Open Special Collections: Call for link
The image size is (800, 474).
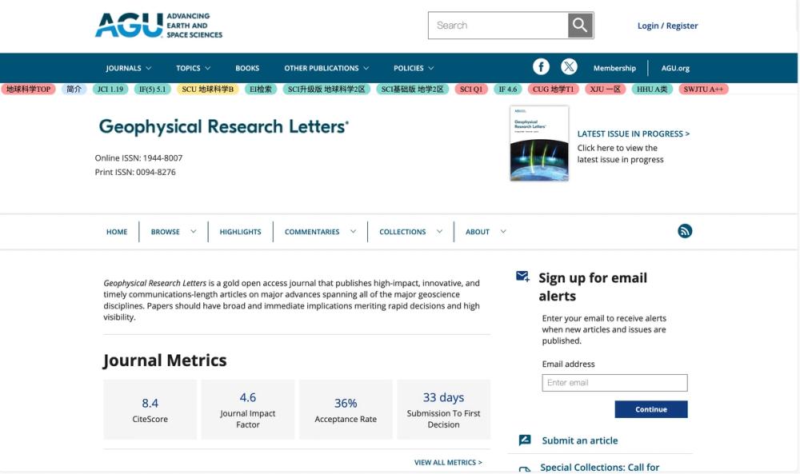[x=599, y=468]
